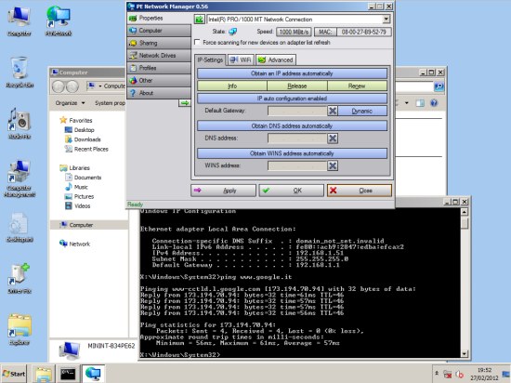Viewport: 511px width, 383px height.
Task: Click the search icon in Computer window
Action: pos(439,86)
